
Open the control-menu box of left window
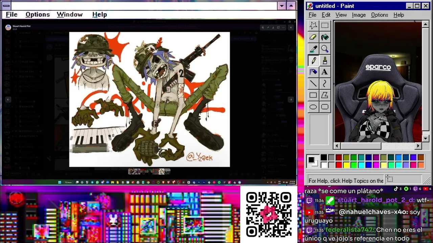6,6
